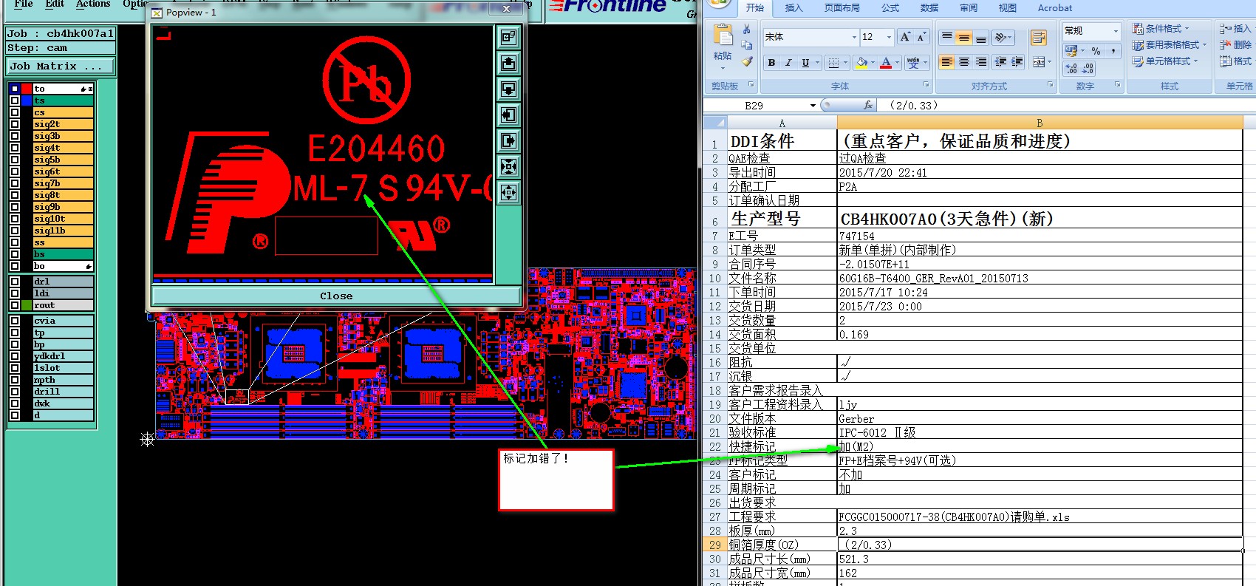1256x586 pixels.
Task: Align cell text to the right
Action: pyautogui.click(x=981, y=62)
